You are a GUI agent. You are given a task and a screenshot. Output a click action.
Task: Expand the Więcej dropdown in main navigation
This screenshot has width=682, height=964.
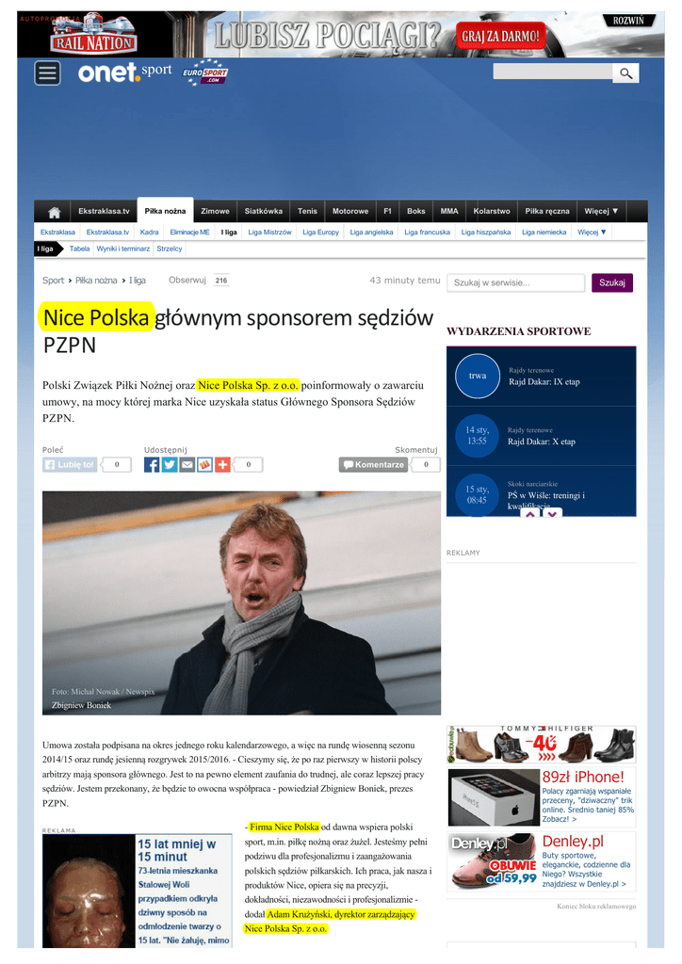tap(601, 211)
